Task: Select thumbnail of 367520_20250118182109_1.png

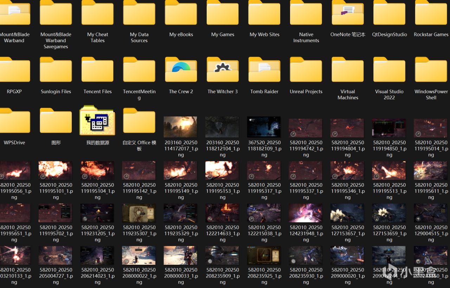Action: point(264,127)
